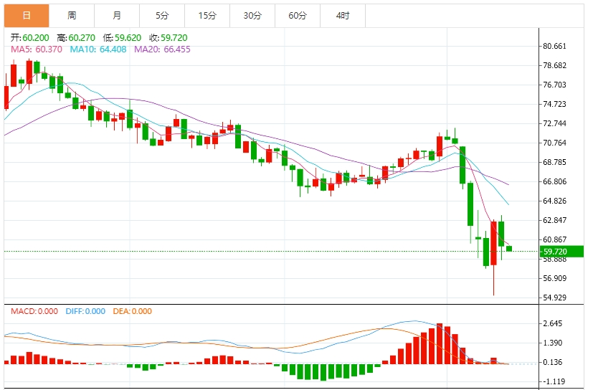The width and height of the screenshot is (593, 390).
Task: Click the 70.764 price axis label
Action: [554, 143]
